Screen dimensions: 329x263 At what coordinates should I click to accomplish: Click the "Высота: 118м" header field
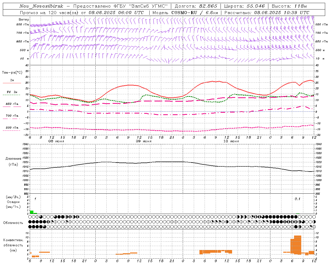tap(289, 6)
